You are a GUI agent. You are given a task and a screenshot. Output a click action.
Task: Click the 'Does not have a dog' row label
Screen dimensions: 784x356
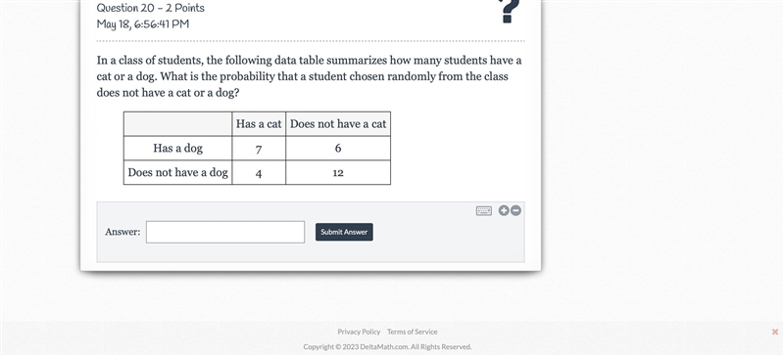tap(177, 173)
